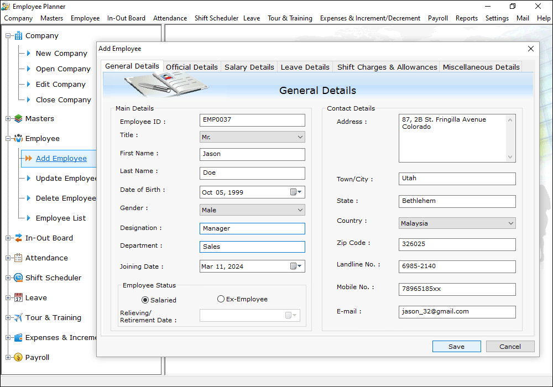The image size is (553, 387).
Task: Click the Add Employee link in tree
Action: 61,159
